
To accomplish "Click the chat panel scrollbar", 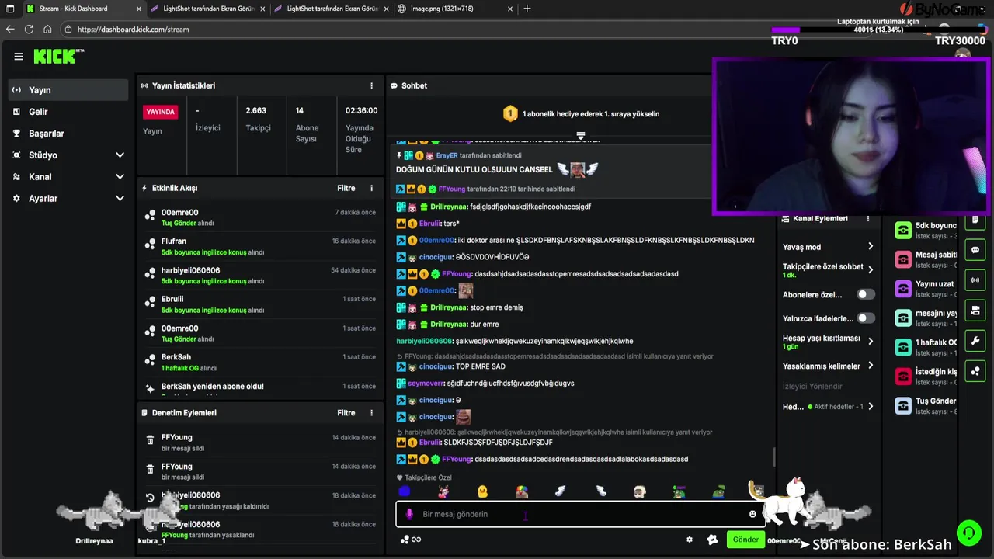I will [x=773, y=458].
